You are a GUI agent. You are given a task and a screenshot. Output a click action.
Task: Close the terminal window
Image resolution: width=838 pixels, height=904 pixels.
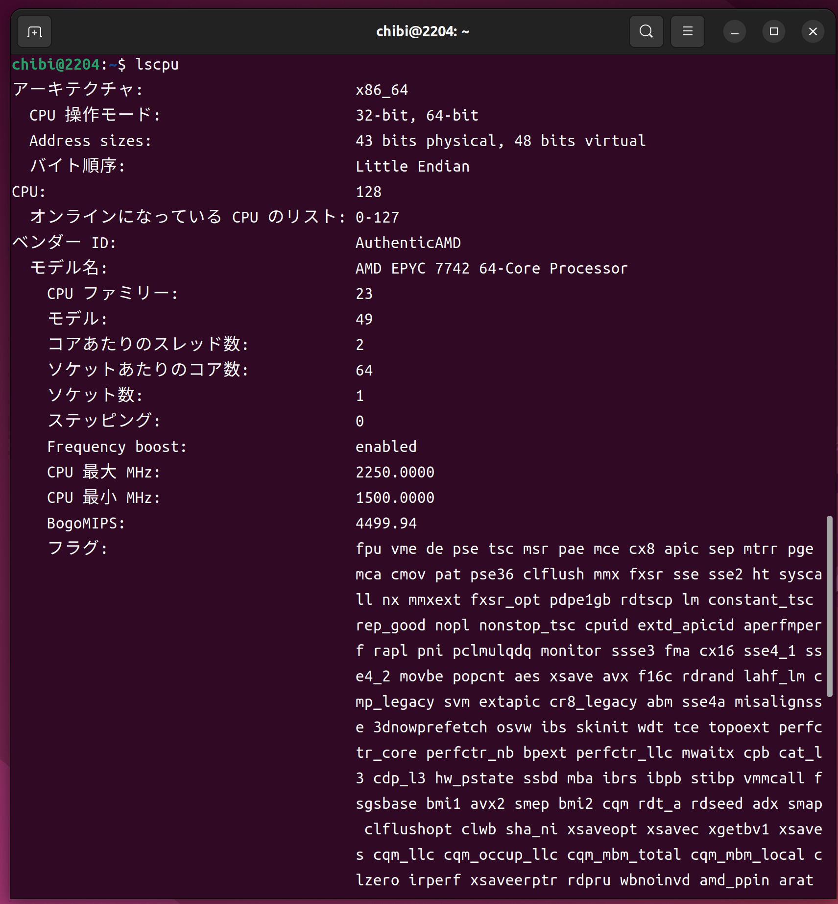[813, 32]
